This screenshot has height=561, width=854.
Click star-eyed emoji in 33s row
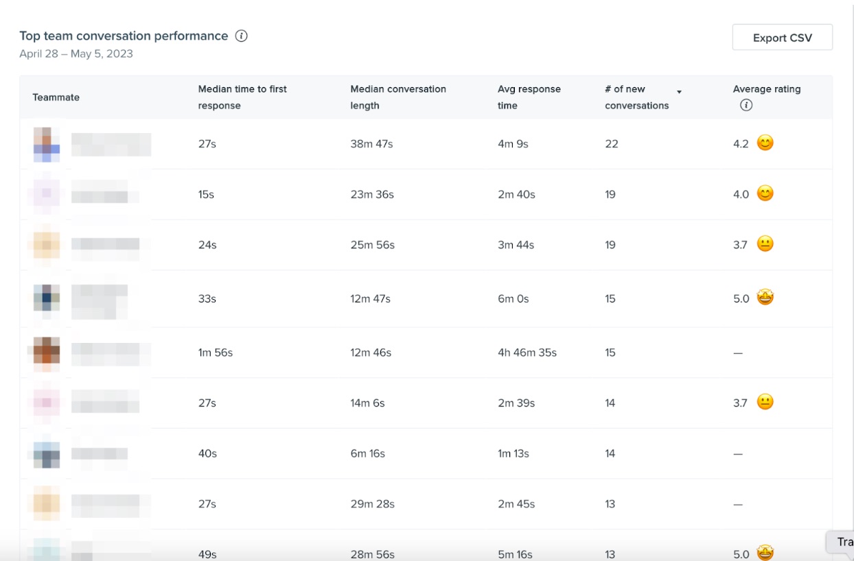pos(765,298)
